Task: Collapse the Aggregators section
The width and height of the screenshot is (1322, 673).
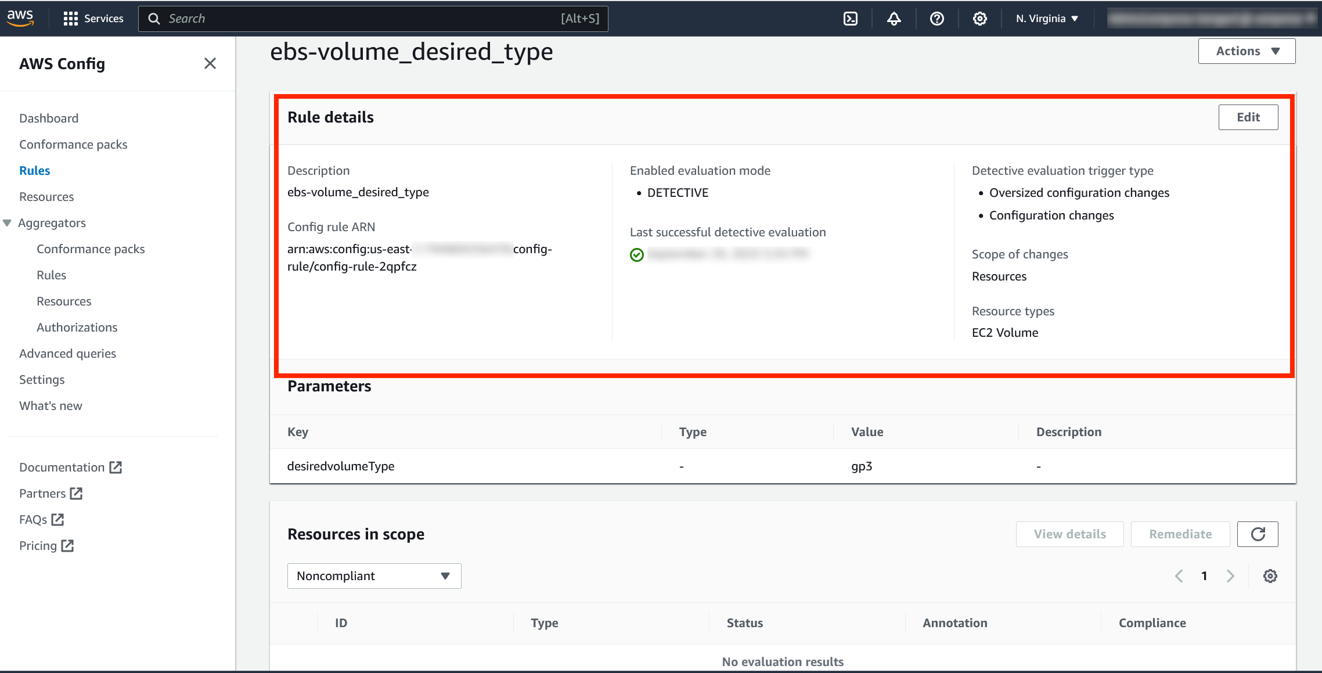Action: (x=7, y=222)
